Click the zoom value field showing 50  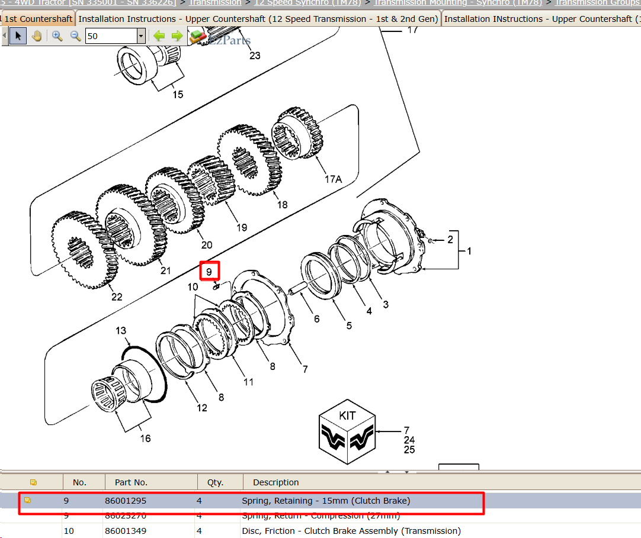[x=111, y=36]
